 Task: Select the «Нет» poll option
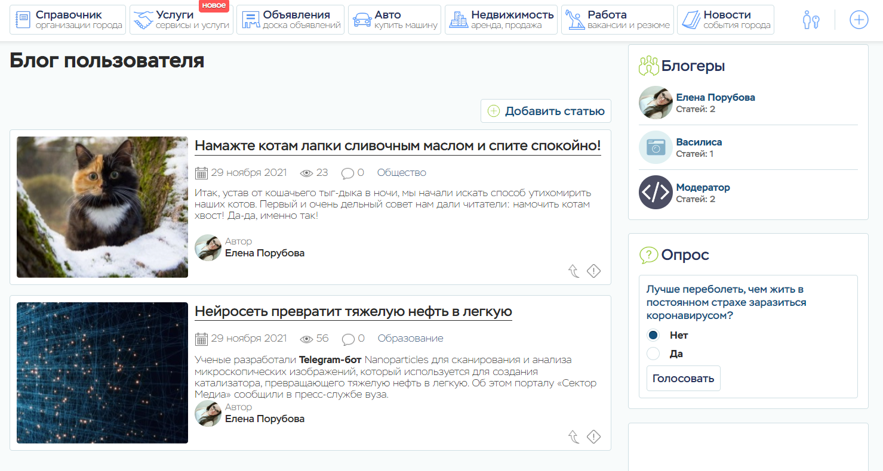click(653, 335)
